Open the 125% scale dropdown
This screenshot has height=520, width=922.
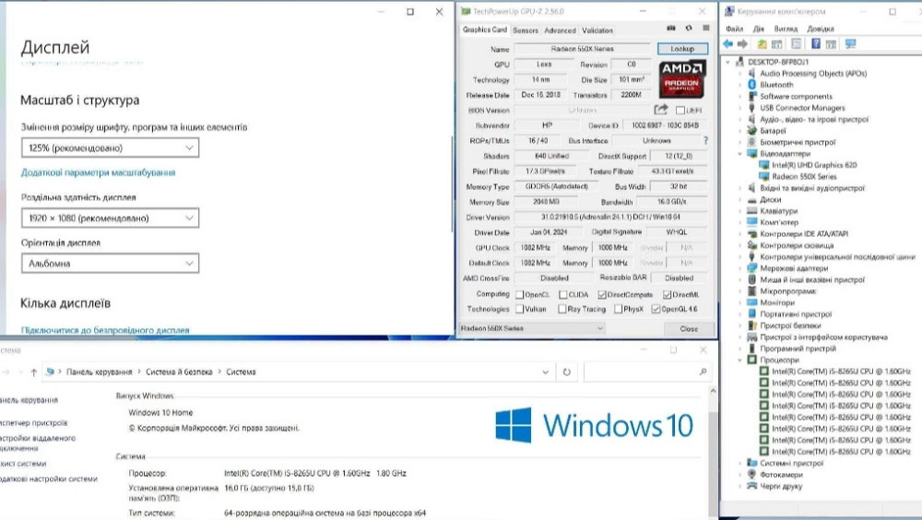pyautogui.click(x=110, y=148)
